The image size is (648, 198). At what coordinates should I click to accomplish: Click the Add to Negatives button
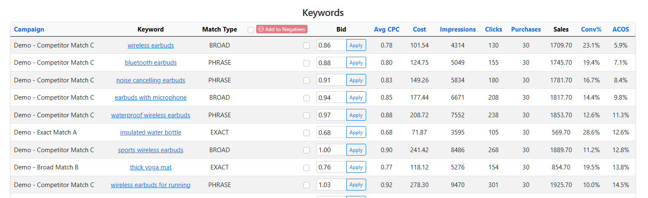281,29
